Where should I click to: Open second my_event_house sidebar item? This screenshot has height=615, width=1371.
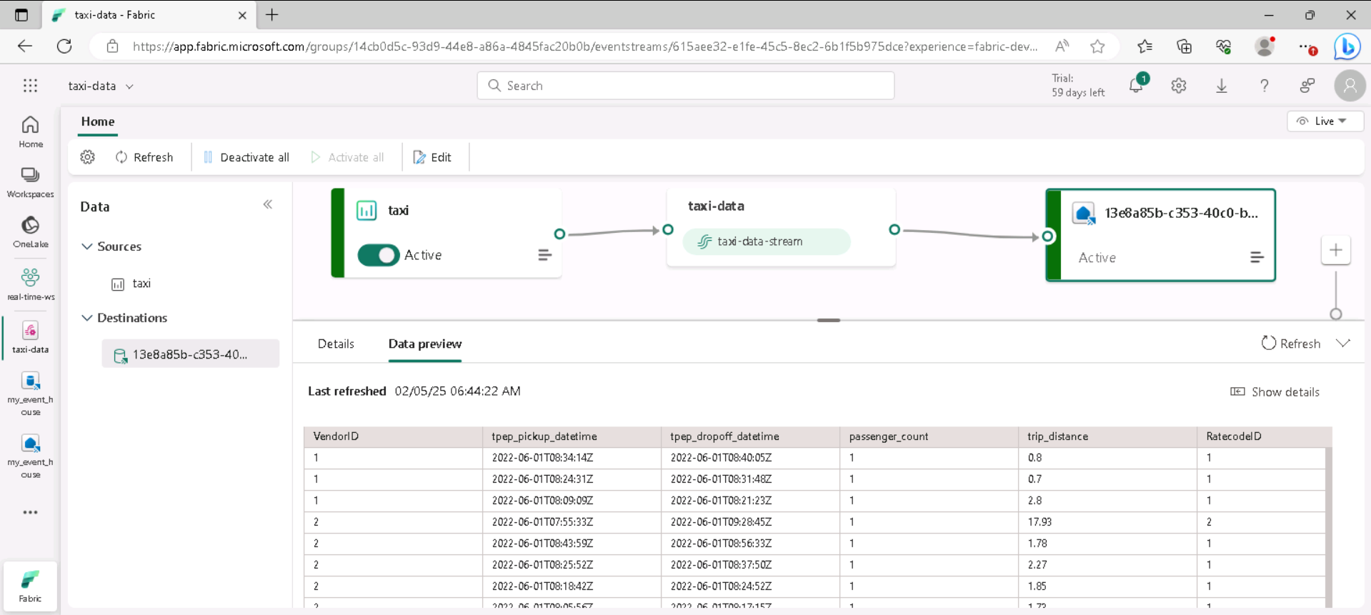tap(31, 456)
